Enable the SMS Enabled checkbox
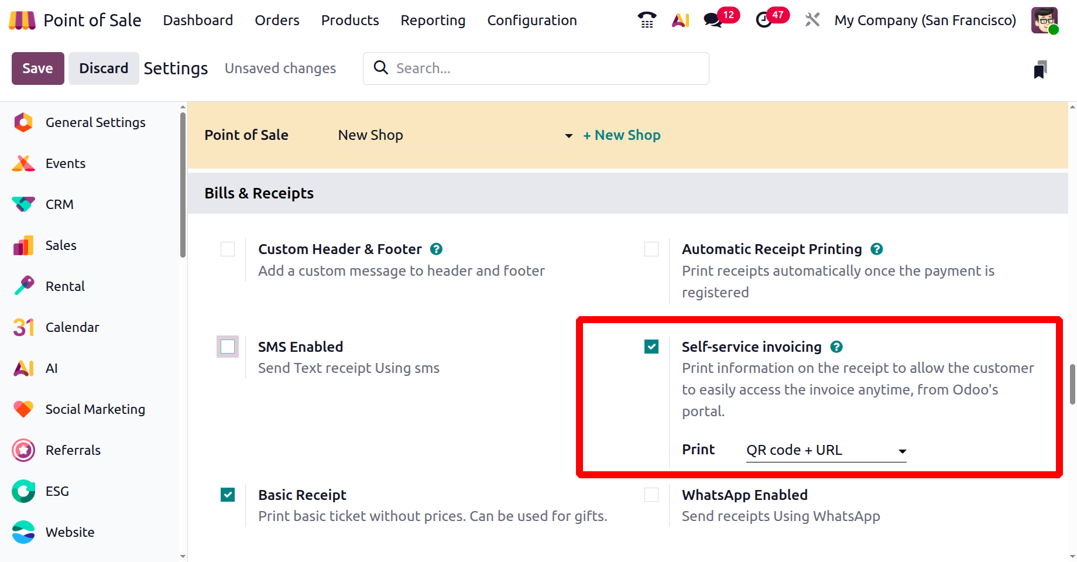Image resolution: width=1077 pixels, height=562 pixels. click(x=228, y=347)
